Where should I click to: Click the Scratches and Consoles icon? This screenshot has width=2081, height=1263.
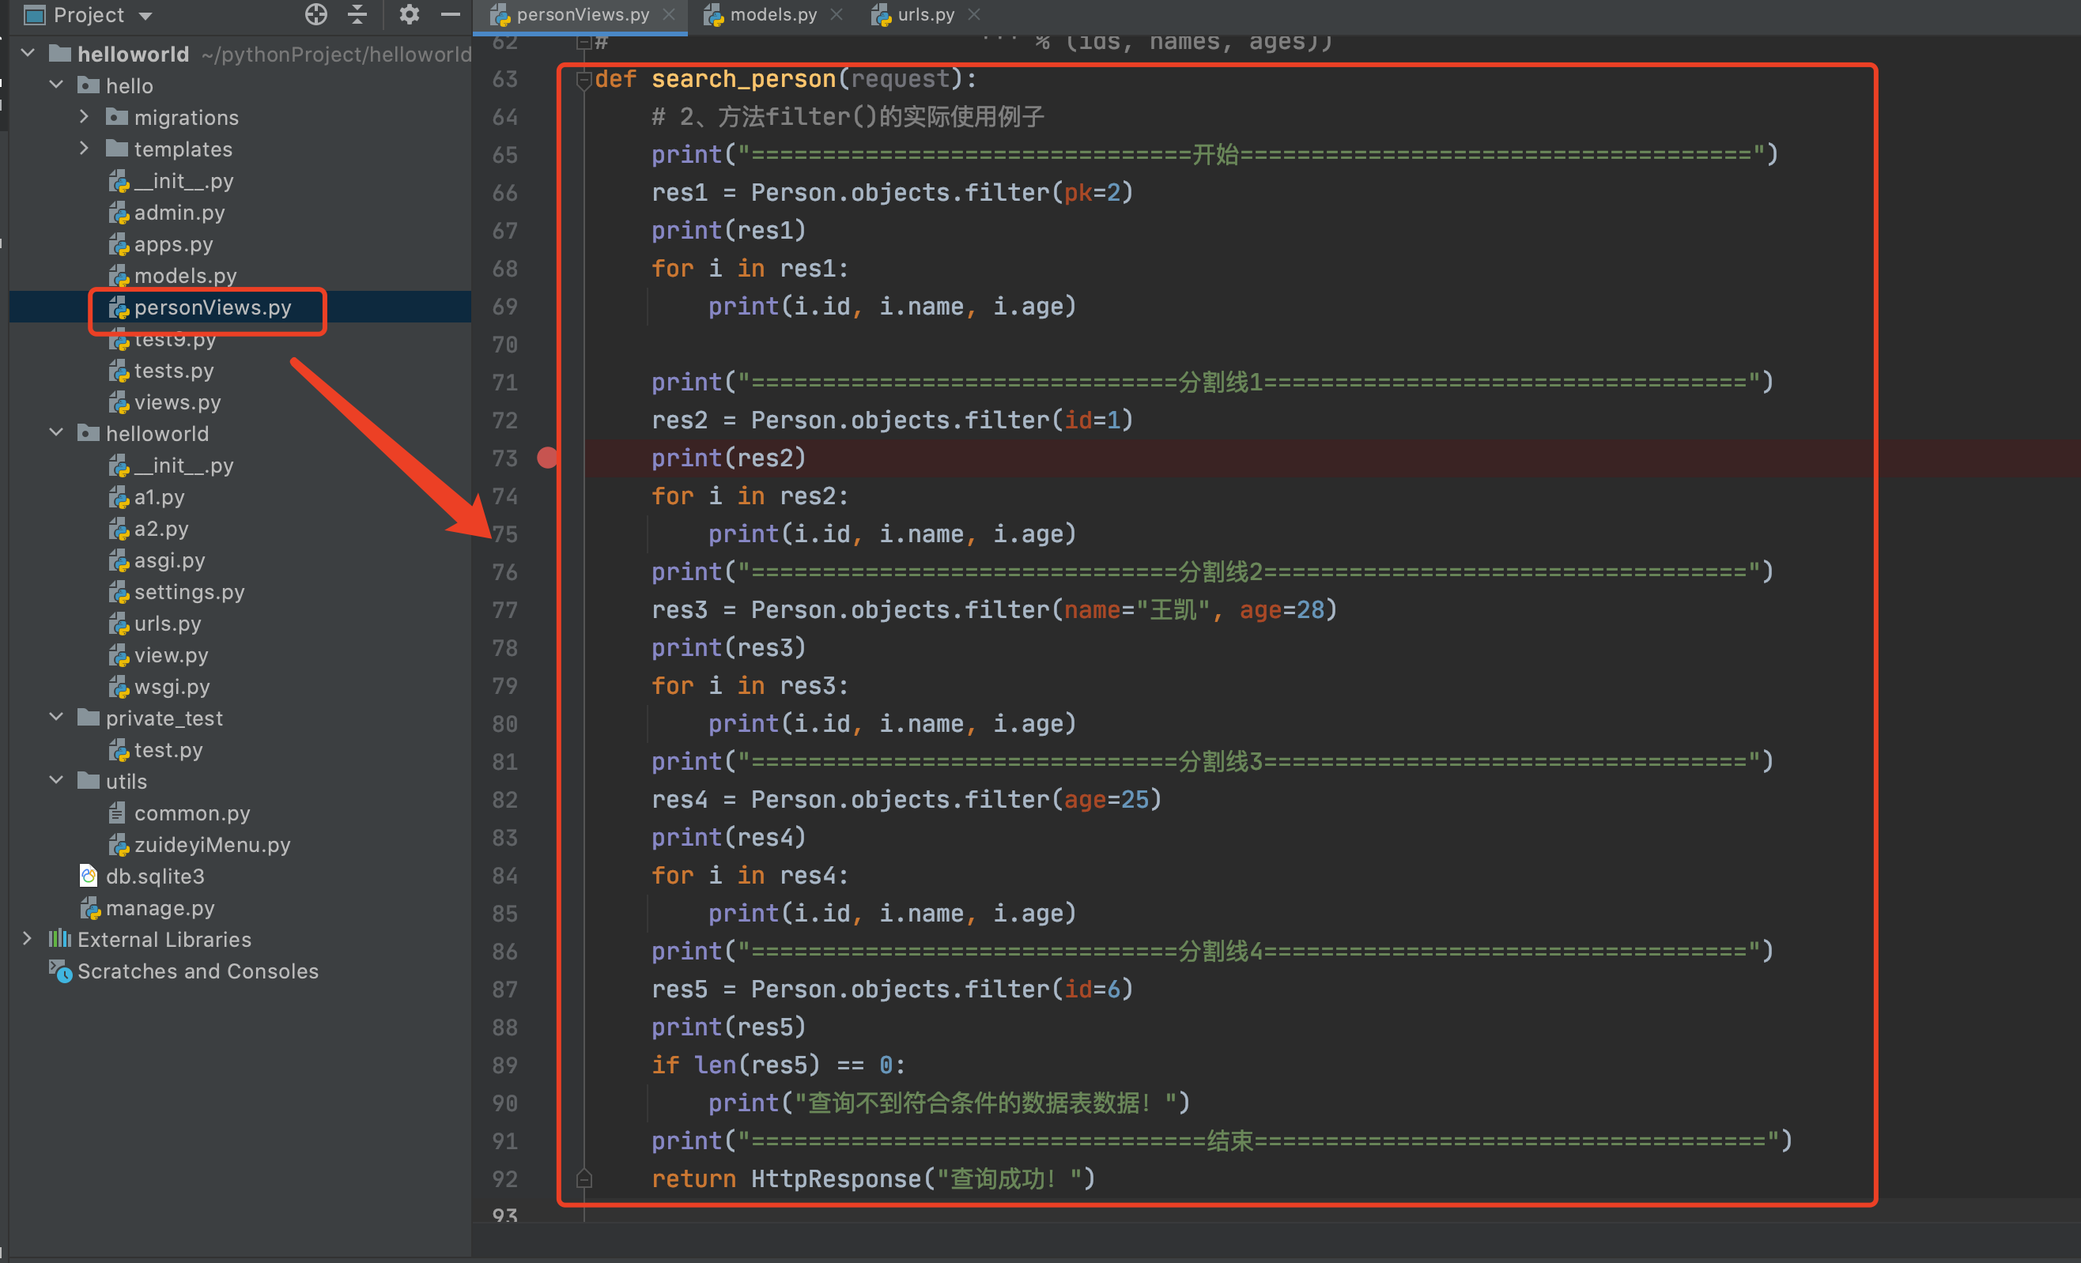(x=60, y=971)
